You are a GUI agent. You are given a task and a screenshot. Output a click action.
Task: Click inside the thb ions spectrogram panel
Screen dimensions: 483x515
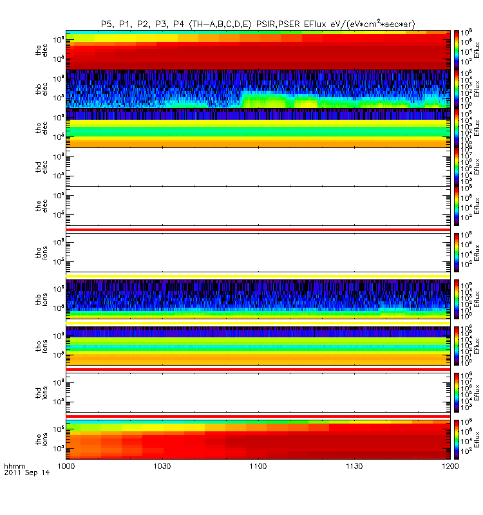pyautogui.click(x=258, y=299)
